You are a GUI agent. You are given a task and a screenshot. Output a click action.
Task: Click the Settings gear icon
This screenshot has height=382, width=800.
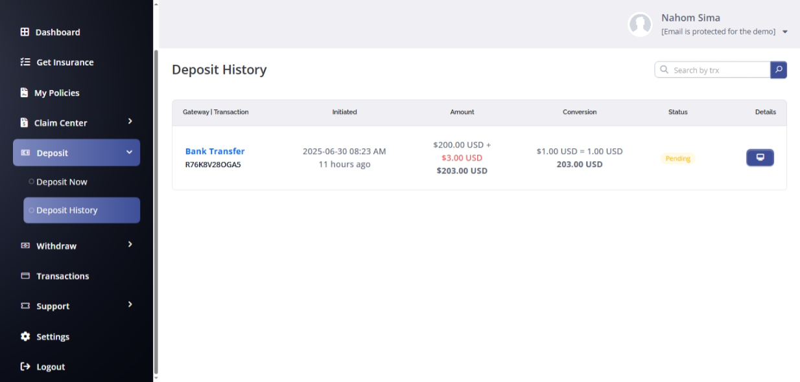click(25, 337)
